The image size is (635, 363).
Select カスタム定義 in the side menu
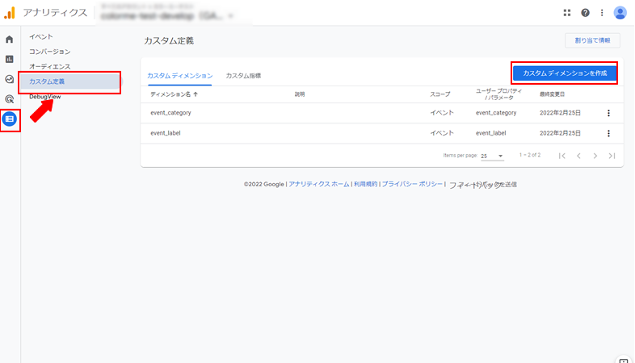click(x=70, y=81)
